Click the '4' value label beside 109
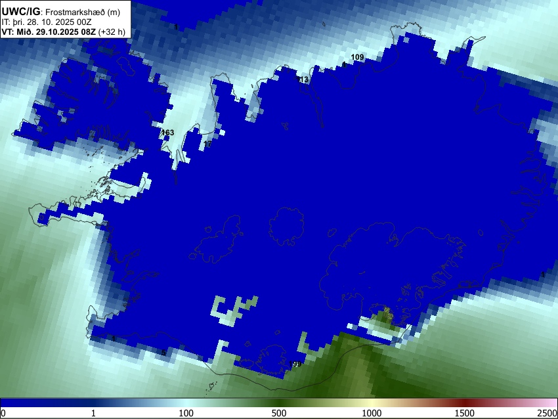This screenshot has width=558, height=419. click(x=344, y=65)
